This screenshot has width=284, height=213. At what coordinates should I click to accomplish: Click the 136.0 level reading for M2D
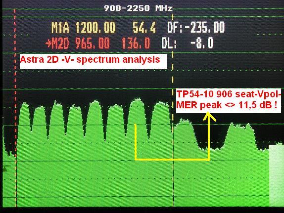coord(136,43)
